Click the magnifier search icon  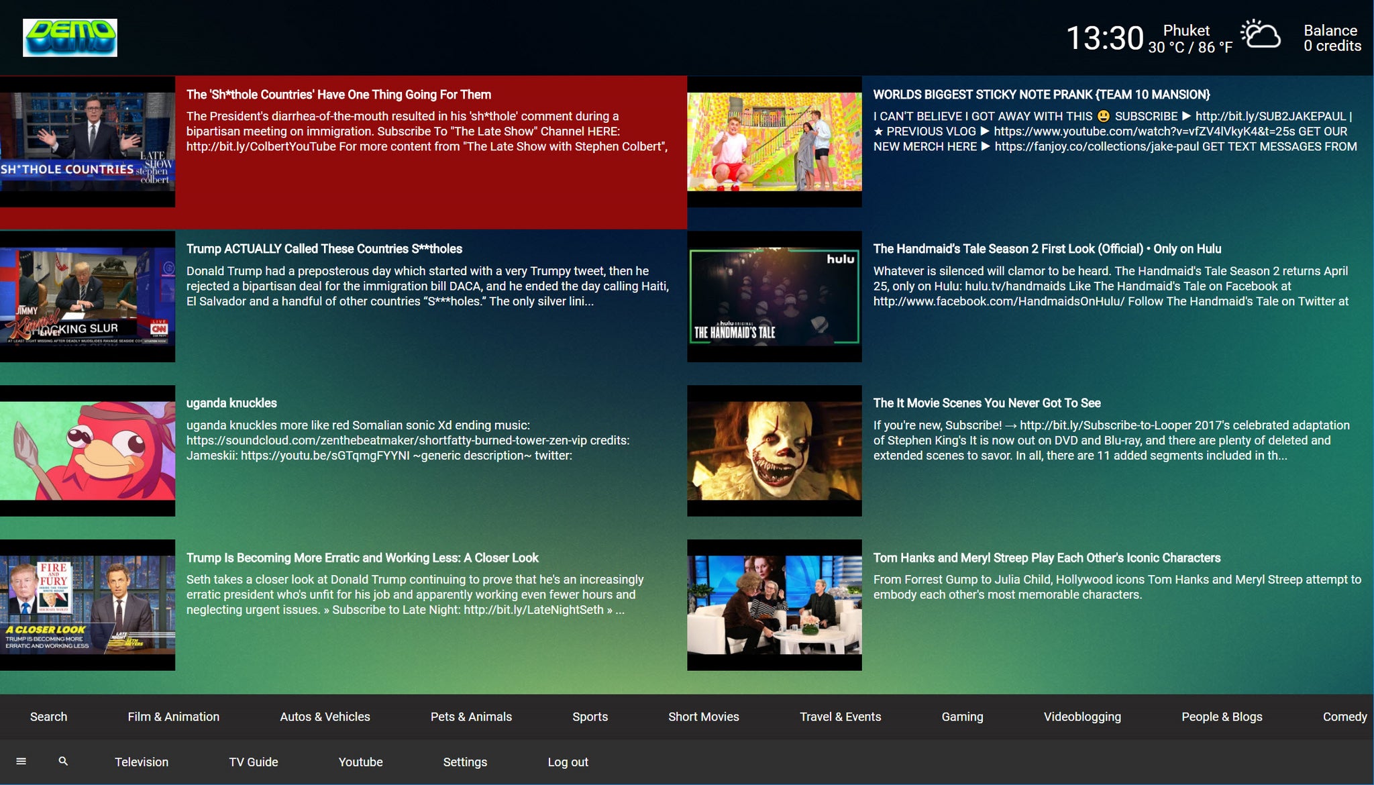[63, 761]
